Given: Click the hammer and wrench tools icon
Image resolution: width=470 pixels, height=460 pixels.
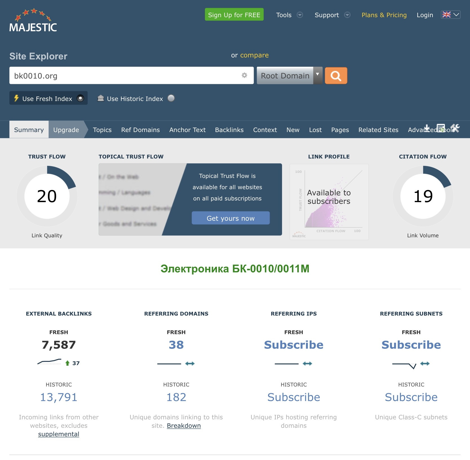Looking at the screenshot, I should point(455,128).
